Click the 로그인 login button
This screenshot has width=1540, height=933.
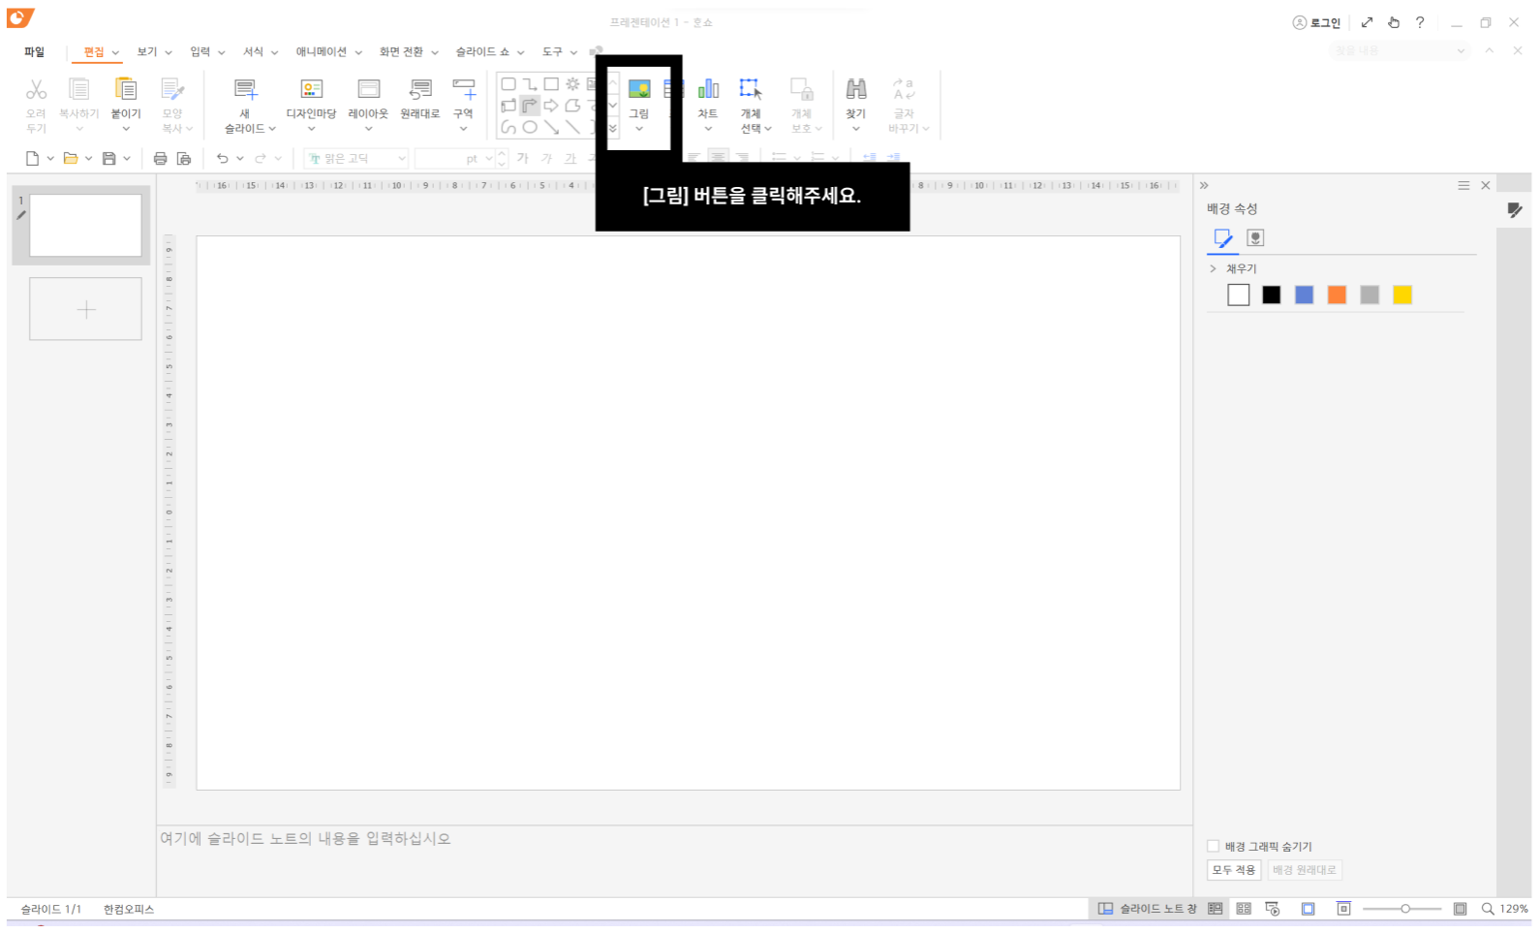(1316, 22)
